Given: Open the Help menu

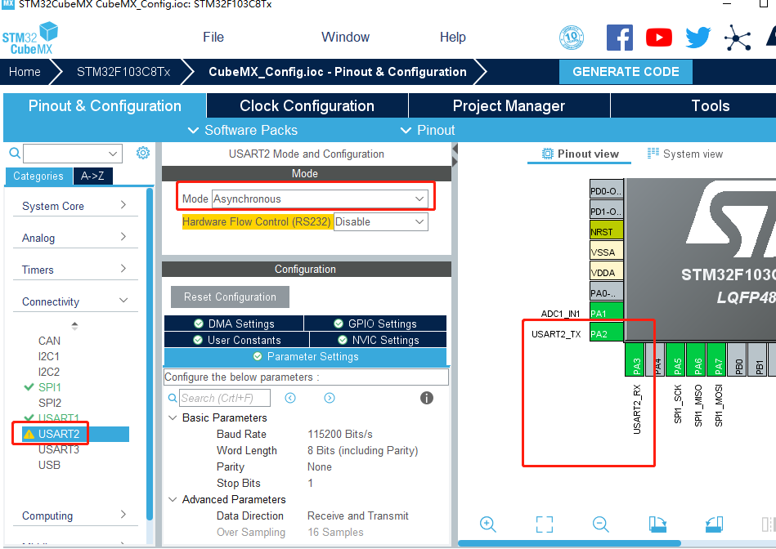Looking at the screenshot, I should pos(453,37).
